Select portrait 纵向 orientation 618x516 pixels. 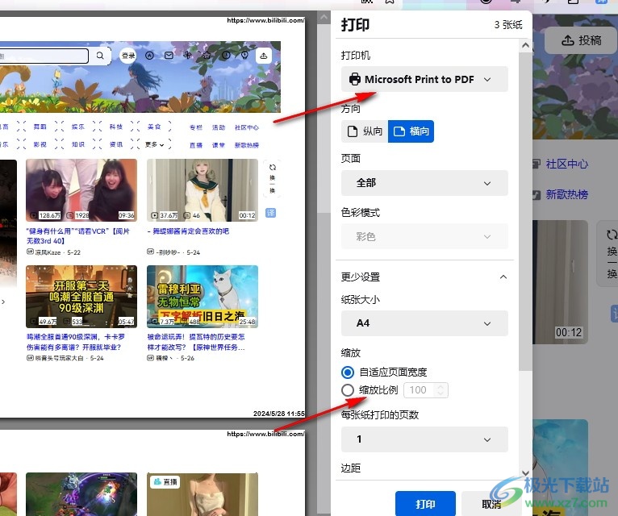365,131
